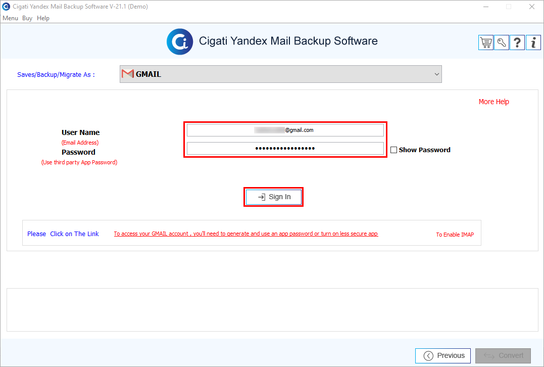The height and width of the screenshot is (367, 544).
Task: Open the Menu menu
Action: click(11, 18)
